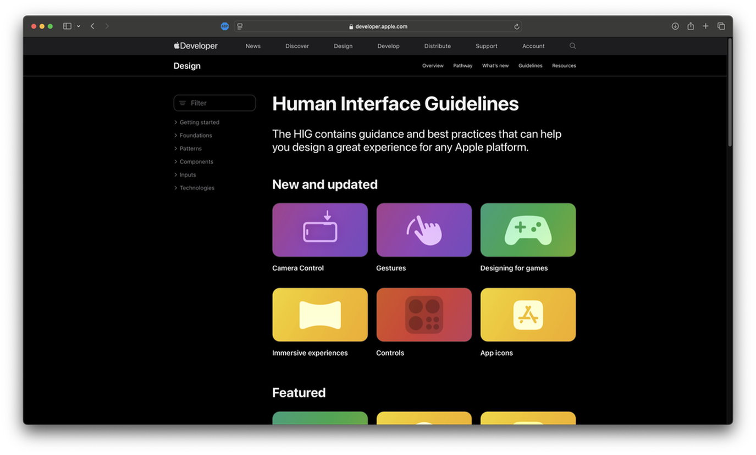Open the Controls card image

[x=424, y=315]
